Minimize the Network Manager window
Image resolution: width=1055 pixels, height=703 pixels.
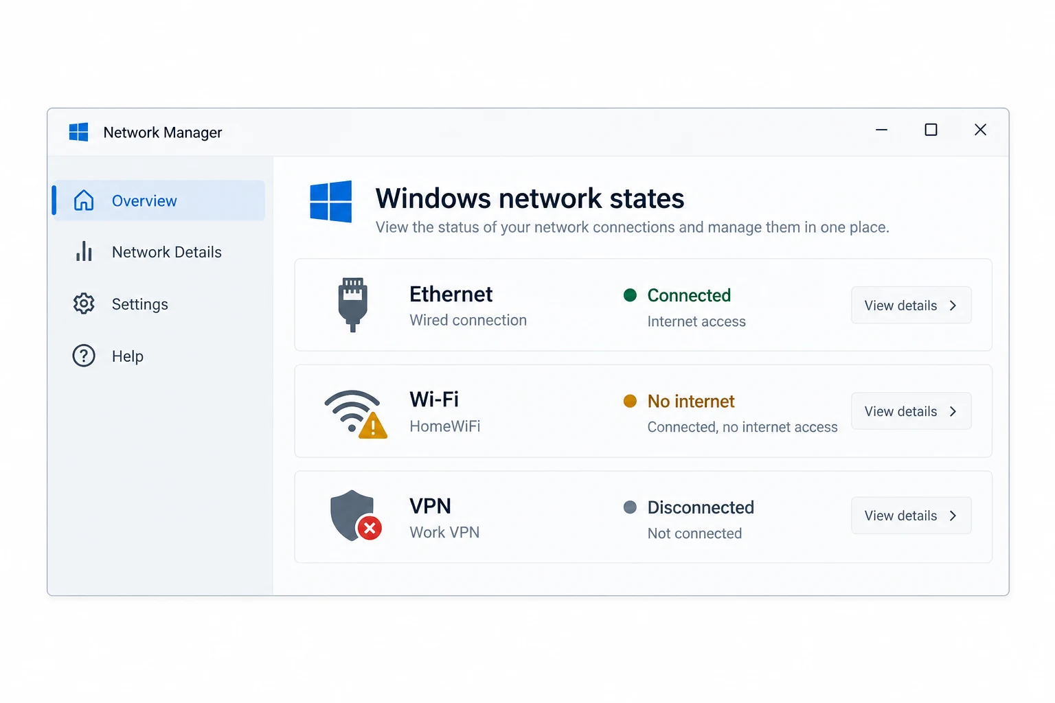881,130
